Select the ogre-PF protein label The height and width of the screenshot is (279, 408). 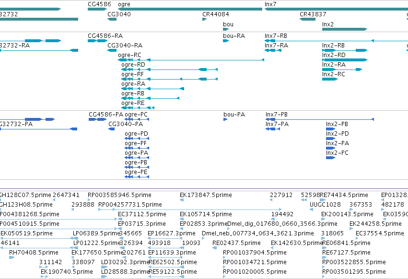[x=136, y=143]
